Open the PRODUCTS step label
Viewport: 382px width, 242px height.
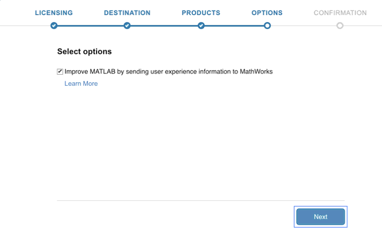(x=201, y=13)
